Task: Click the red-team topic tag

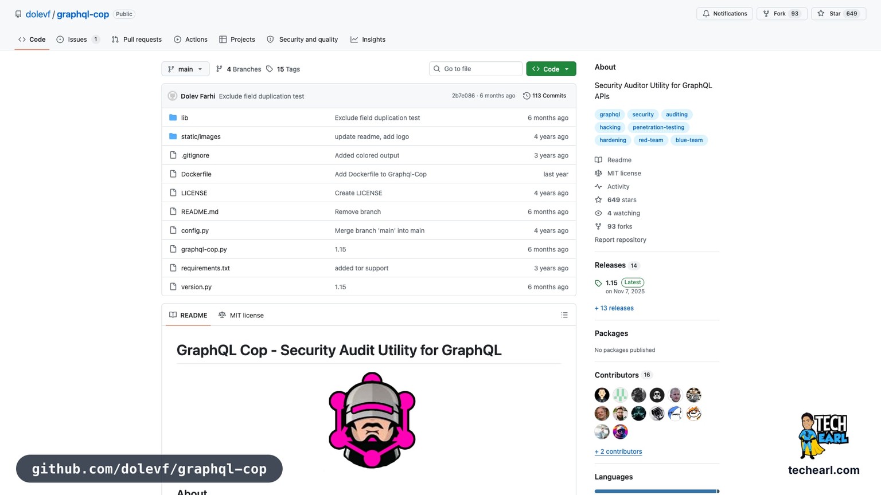Action: [650, 140]
